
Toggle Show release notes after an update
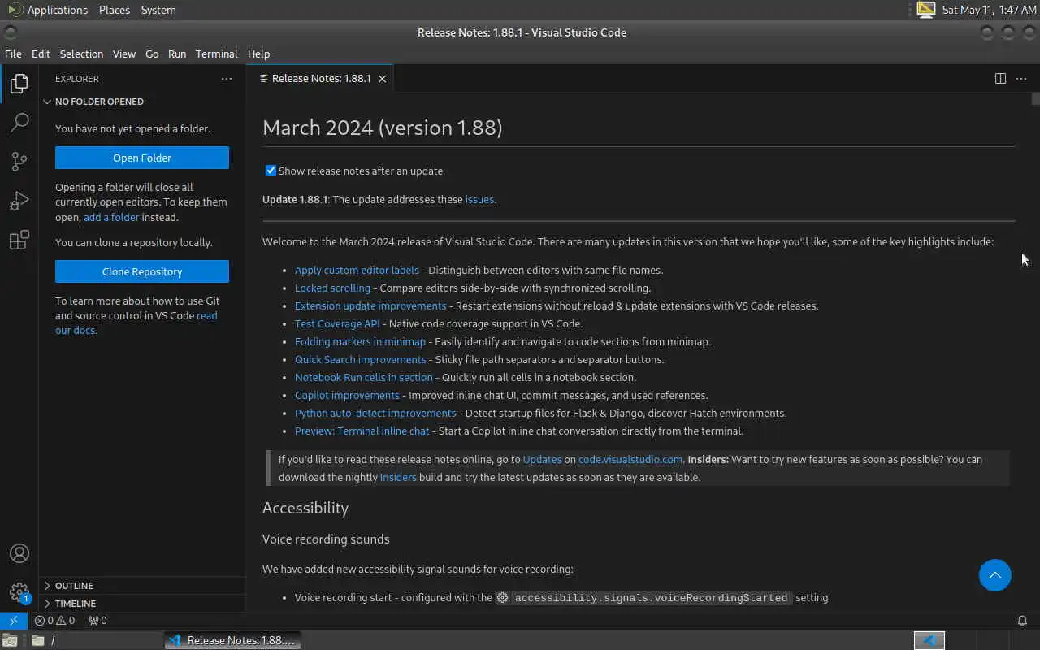(x=271, y=171)
